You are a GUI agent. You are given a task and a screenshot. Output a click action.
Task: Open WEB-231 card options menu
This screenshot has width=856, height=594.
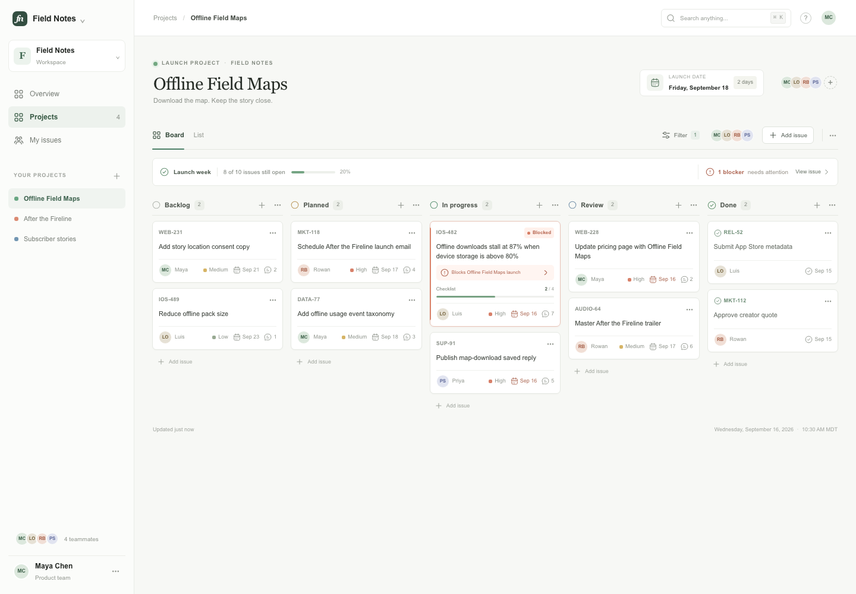[x=273, y=233]
